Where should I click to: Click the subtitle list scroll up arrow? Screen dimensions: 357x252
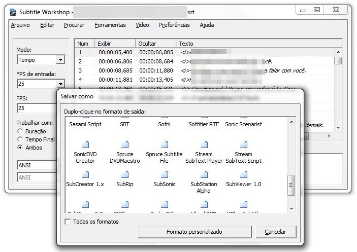coord(338,52)
